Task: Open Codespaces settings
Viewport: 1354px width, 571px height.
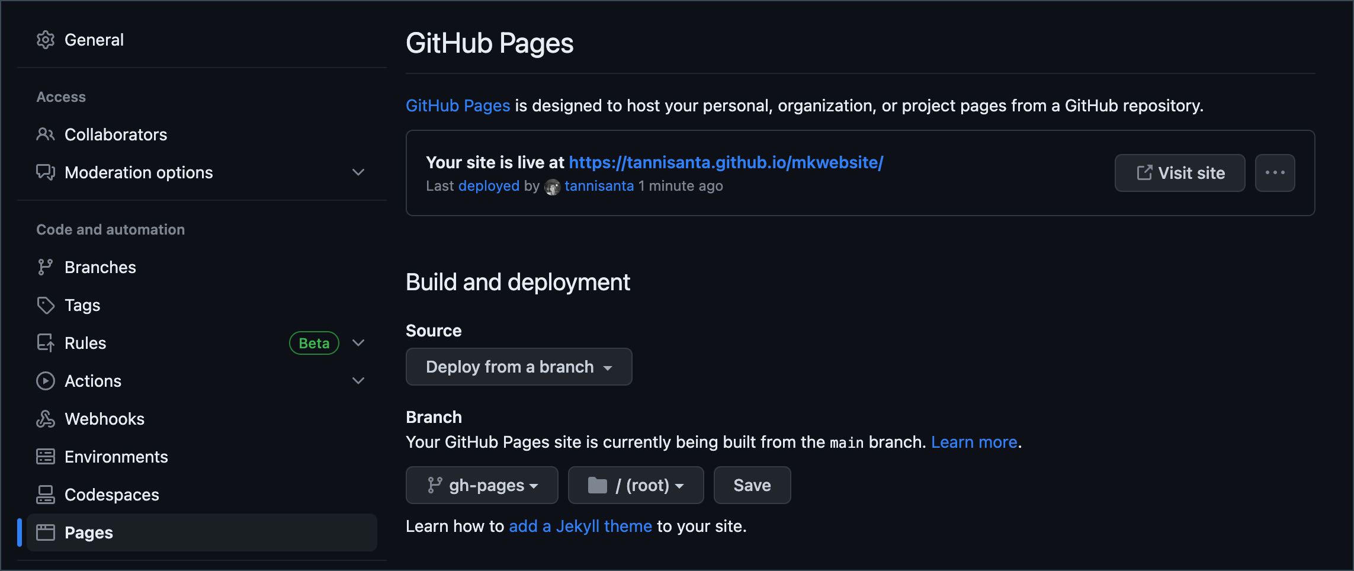Action: coord(201,495)
